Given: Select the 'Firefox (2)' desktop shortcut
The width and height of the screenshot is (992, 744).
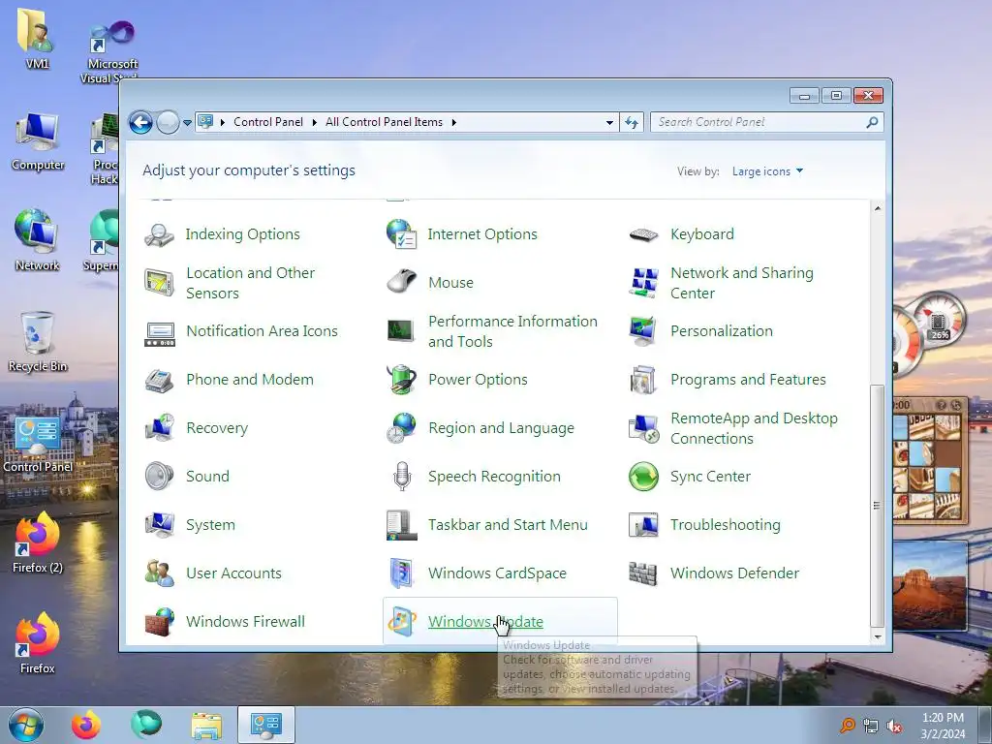Looking at the screenshot, I should 38,542.
